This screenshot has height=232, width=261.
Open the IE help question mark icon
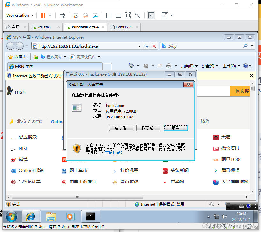pos(245,66)
